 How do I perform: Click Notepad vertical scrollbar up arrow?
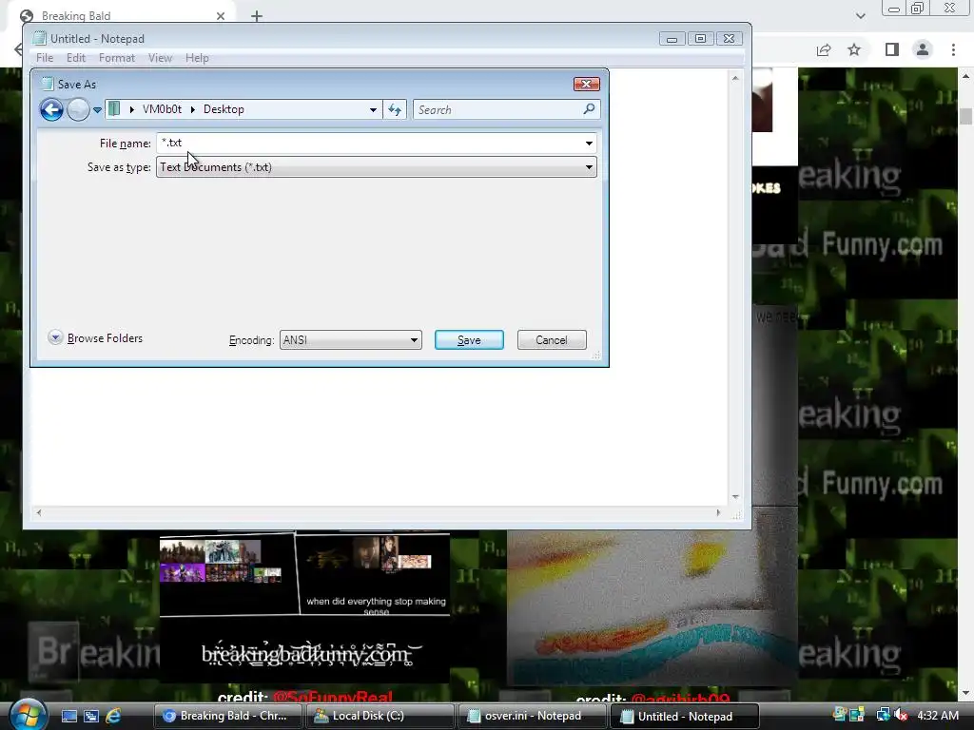735,78
